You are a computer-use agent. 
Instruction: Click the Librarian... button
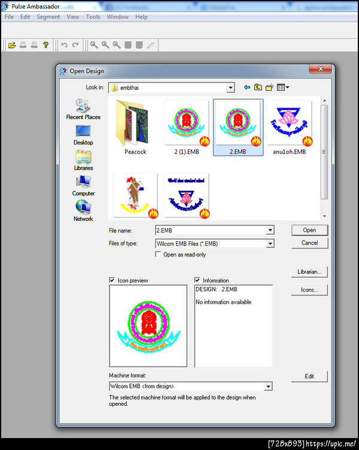click(x=309, y=272)
